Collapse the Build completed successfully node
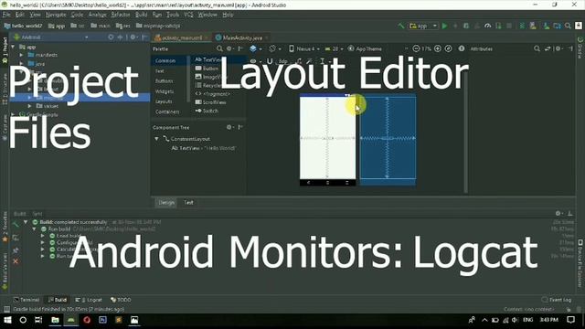The width and height of the screenshot is (585, 329). [x=26, y=222]
